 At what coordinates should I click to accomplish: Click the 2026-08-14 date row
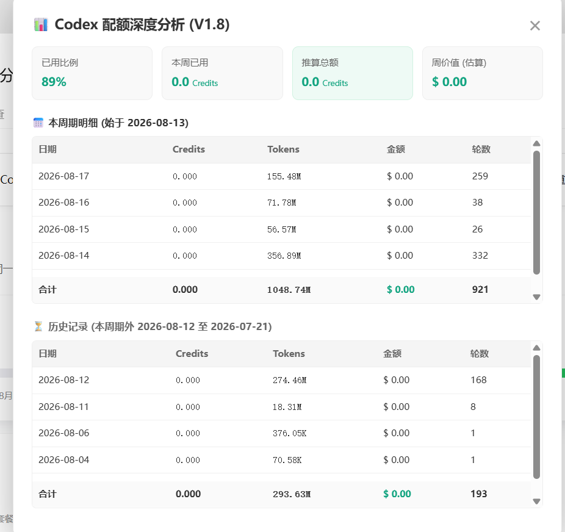coord(281,256)
